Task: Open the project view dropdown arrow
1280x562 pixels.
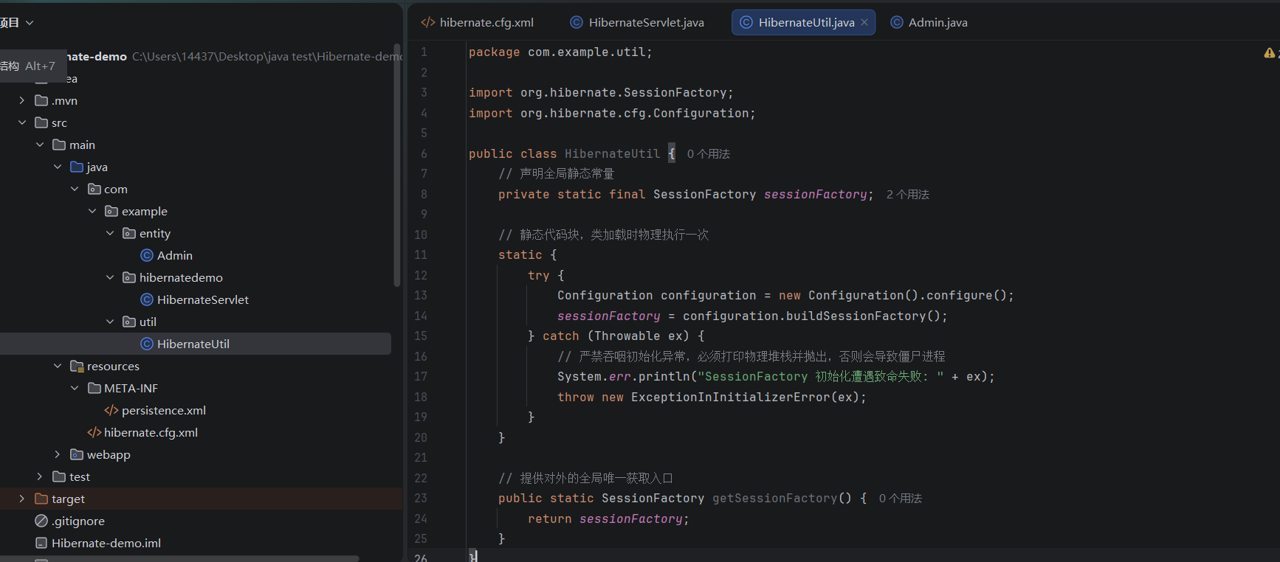Action: click(30, 23)
